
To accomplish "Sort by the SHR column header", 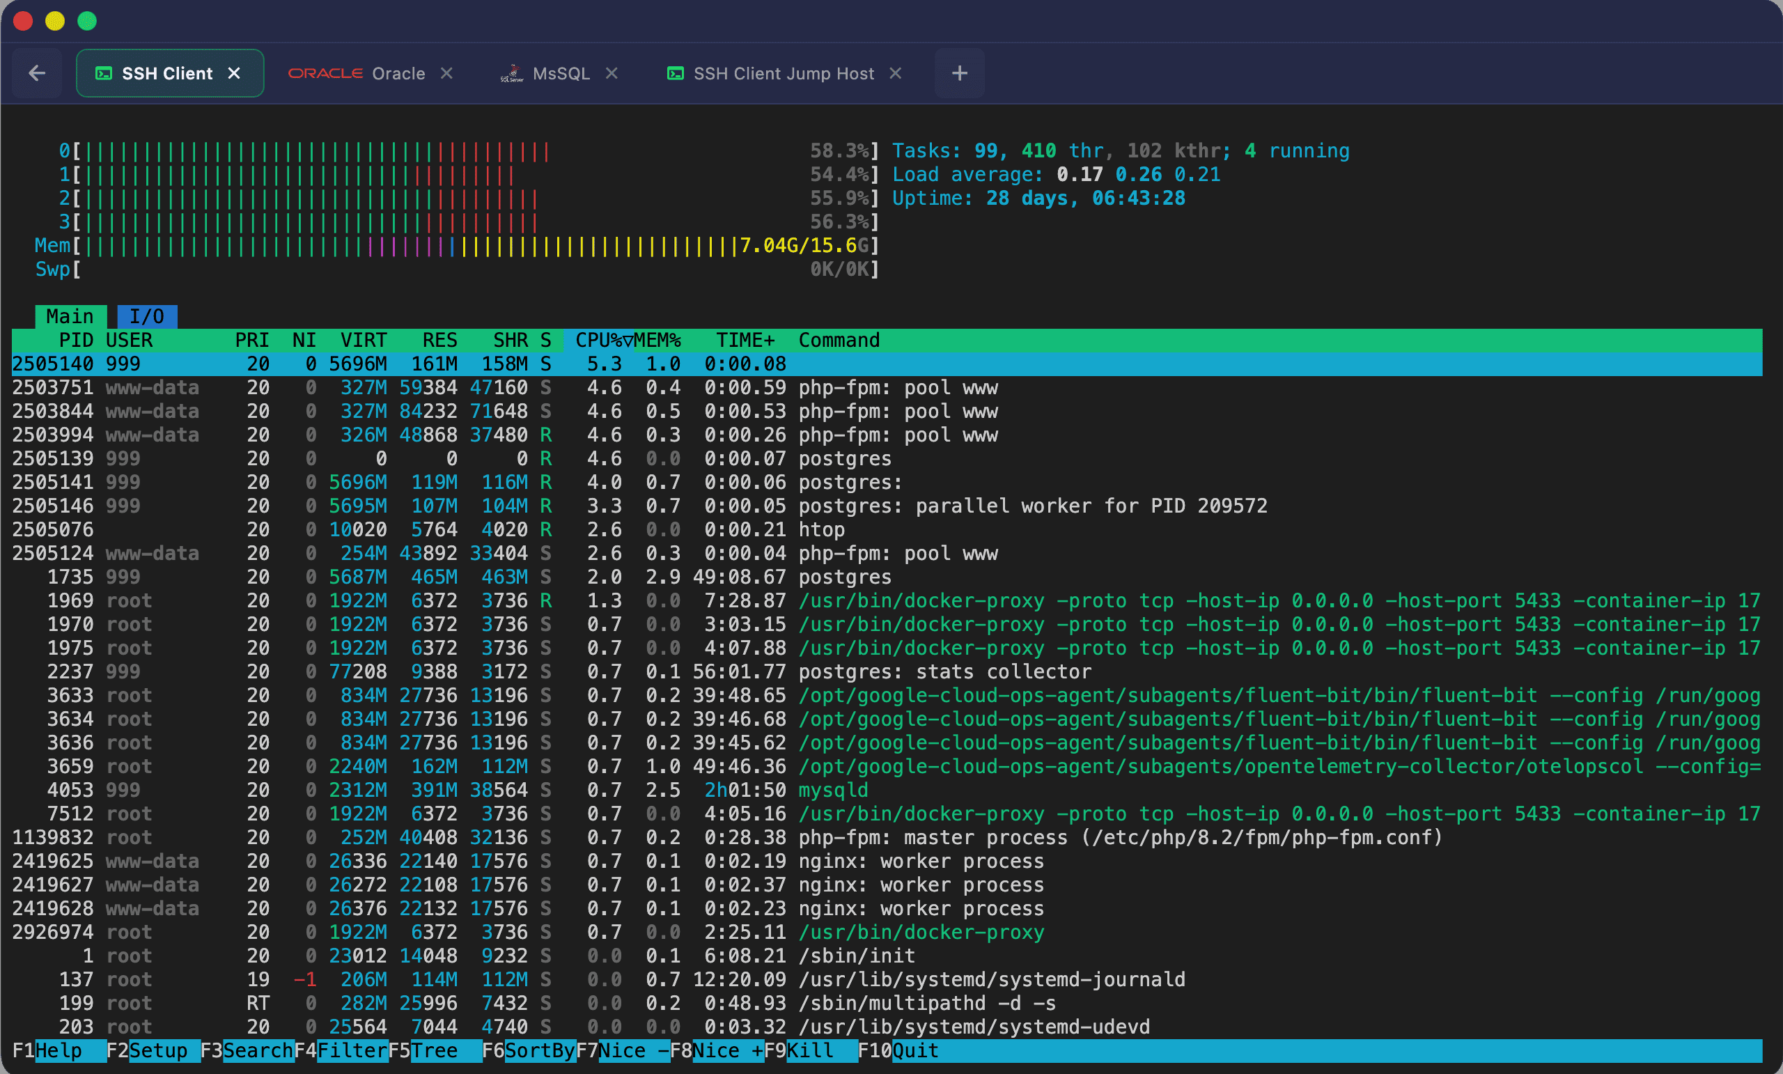I will 510,340.
